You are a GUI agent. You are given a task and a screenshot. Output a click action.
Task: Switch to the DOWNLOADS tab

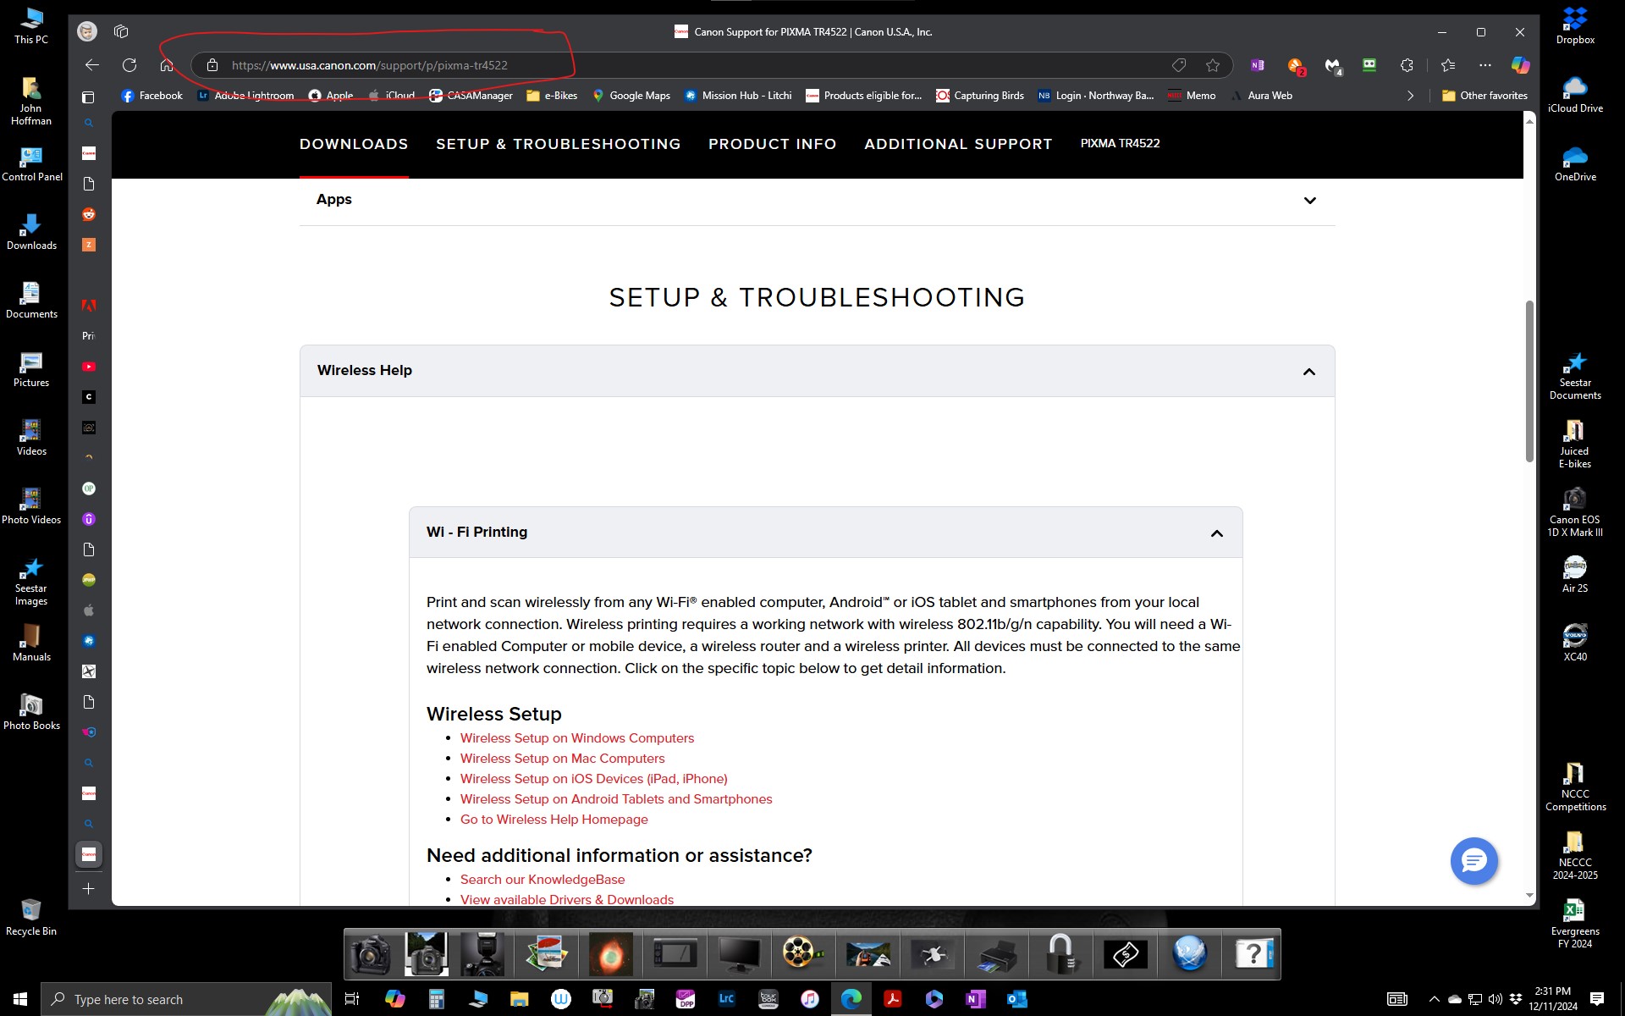pyautogui.click(x=354, y=144)
